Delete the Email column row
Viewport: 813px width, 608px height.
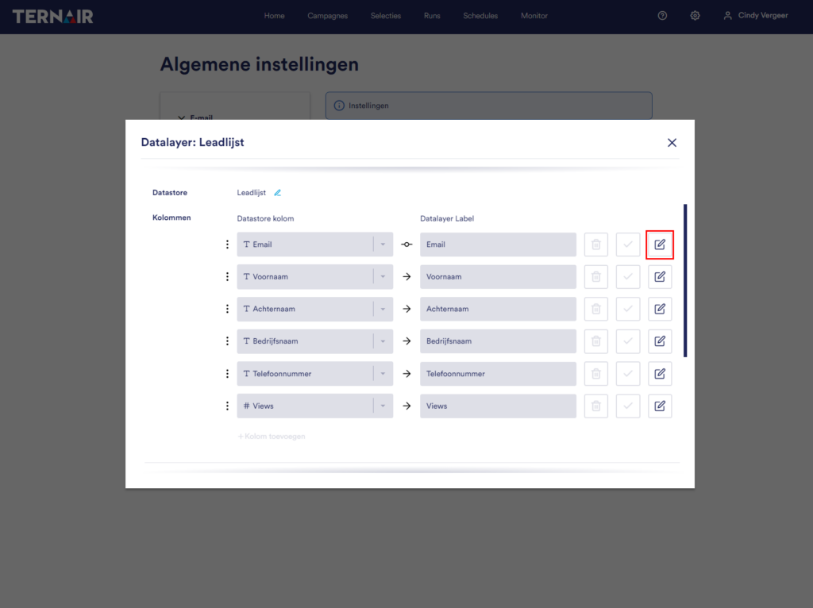click(x=595, y=244)
